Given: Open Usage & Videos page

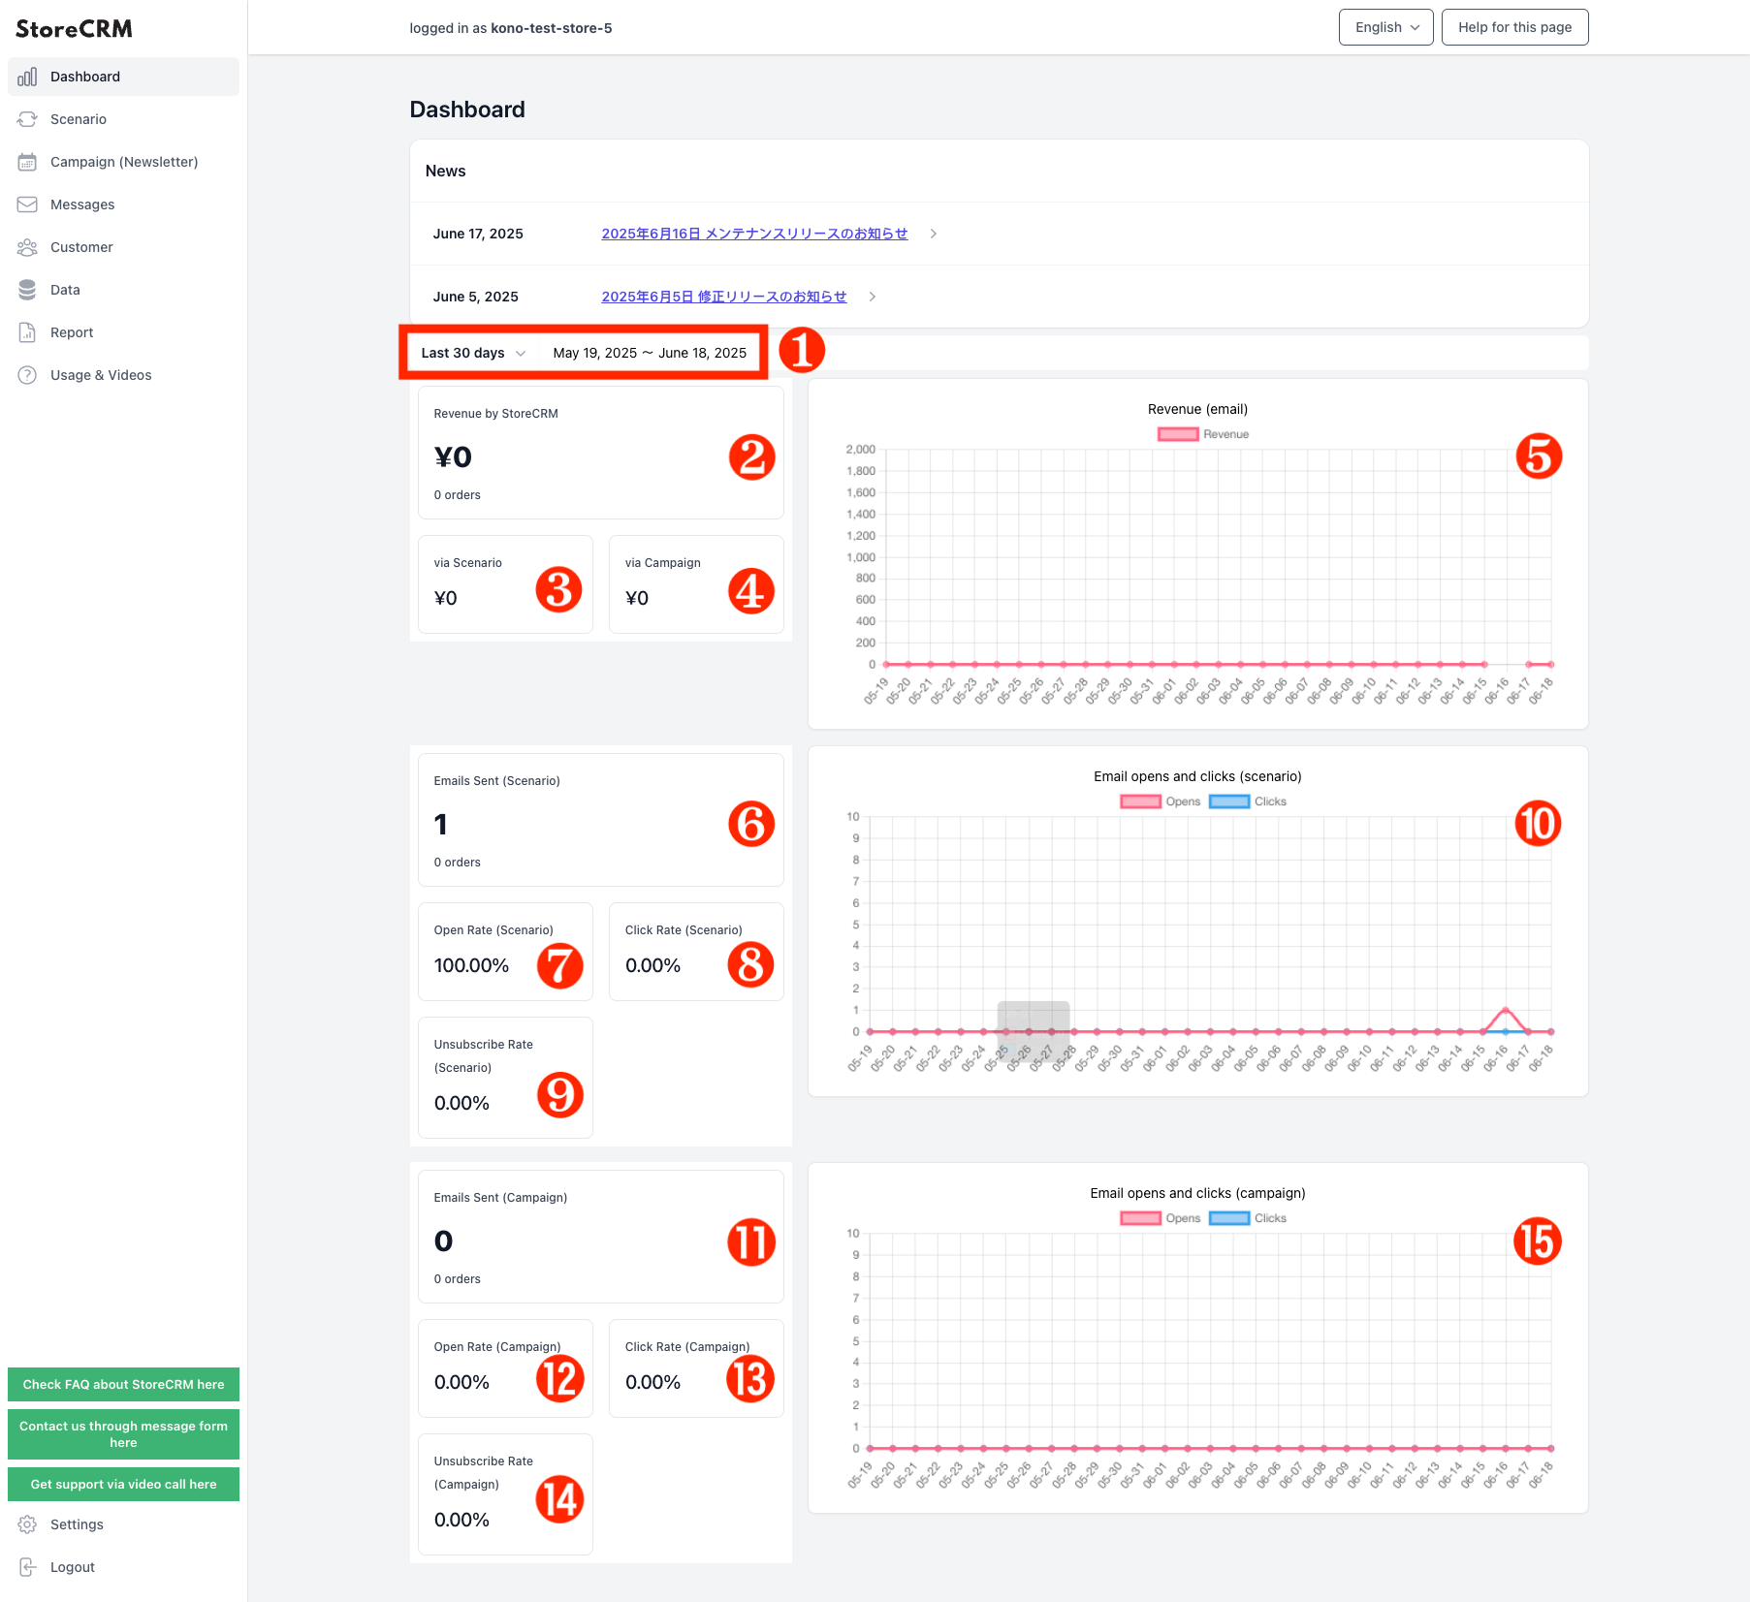Looking at the screenshot, I should tap(123, 375).
